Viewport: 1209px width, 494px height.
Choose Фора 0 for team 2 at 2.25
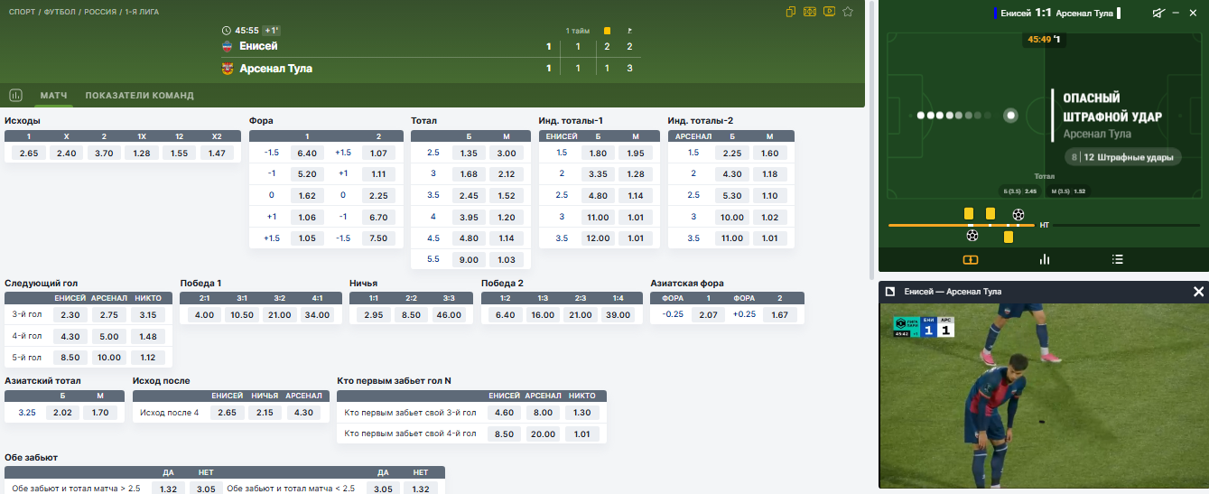point(378,195)
